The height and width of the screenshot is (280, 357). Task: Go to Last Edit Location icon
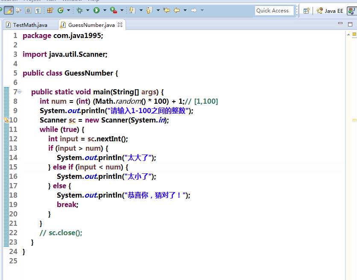167,10
